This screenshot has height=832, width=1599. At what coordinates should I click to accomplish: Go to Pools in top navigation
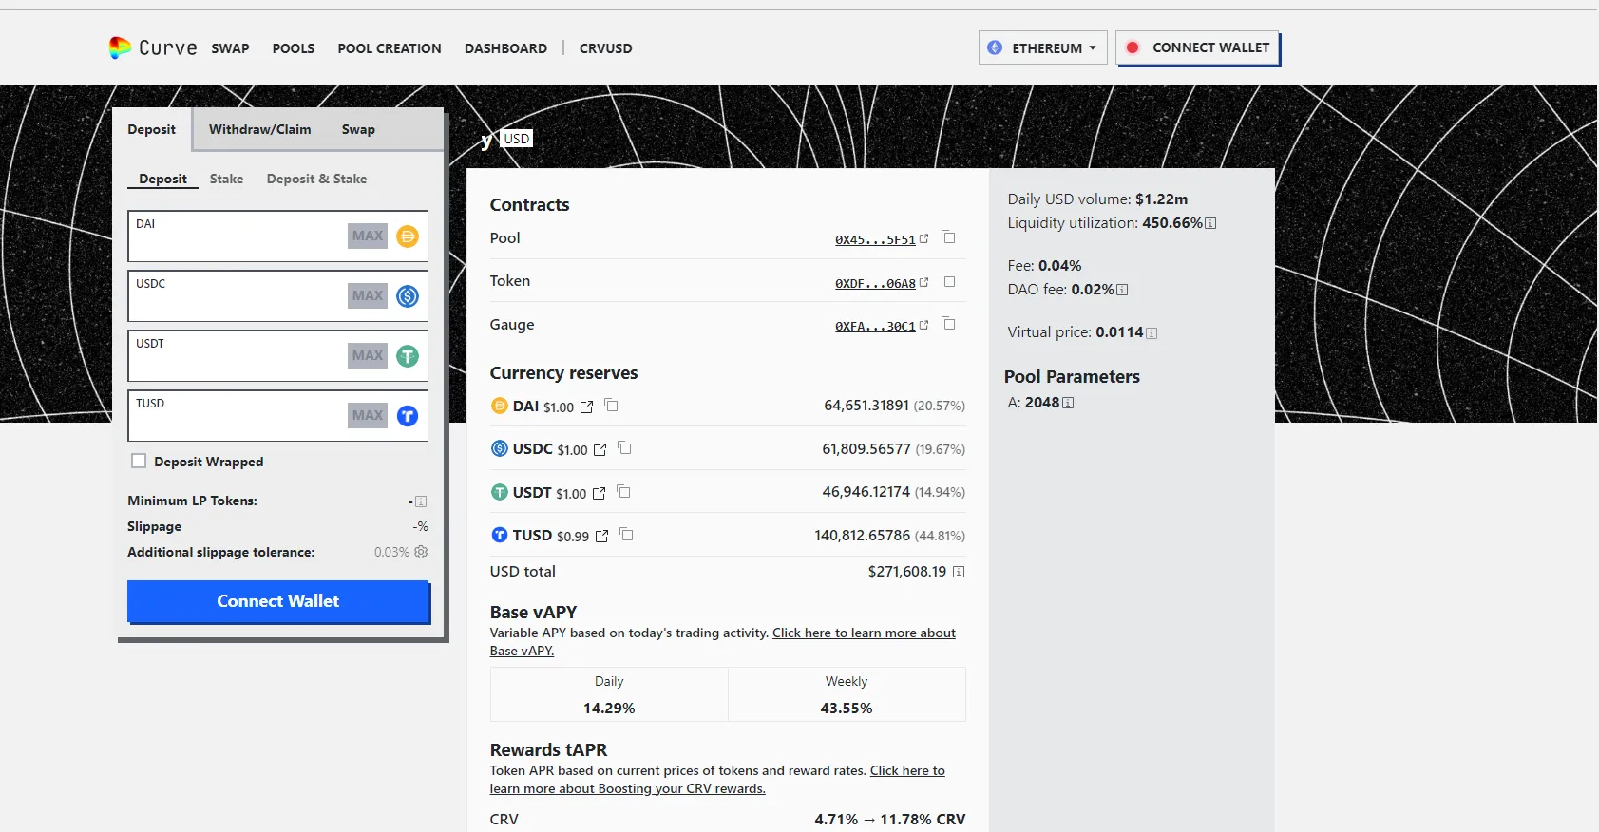coord(294,48)
